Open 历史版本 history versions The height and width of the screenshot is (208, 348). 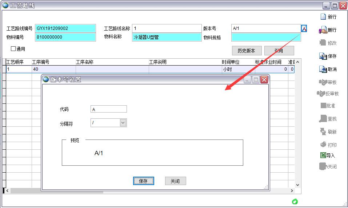point(246,51)
